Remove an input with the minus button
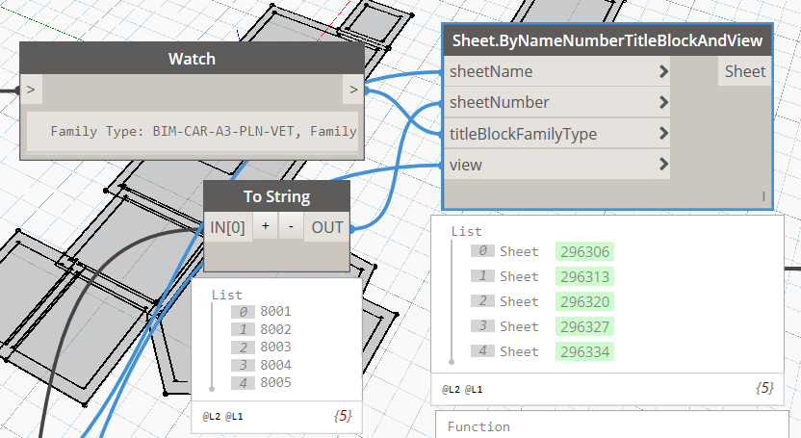Image resolution: width=801 pixels, height=438 pixels. (x=292, y=227)
